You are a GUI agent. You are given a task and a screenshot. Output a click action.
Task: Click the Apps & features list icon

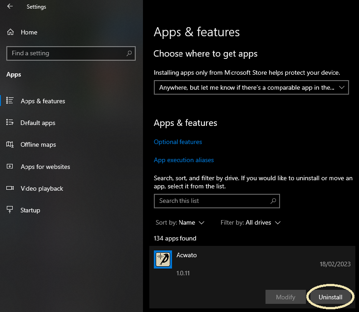point(10,101)
